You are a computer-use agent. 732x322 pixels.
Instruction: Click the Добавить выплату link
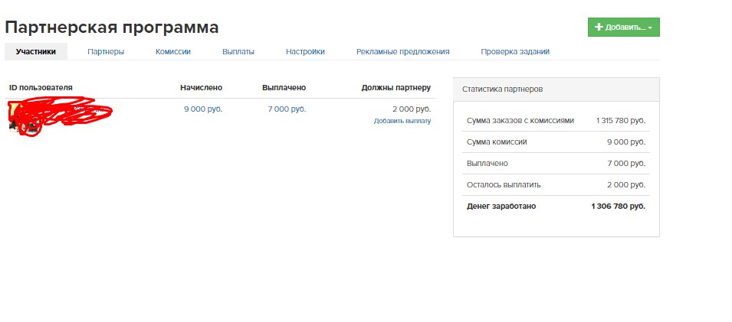click(x=402, y=121)
